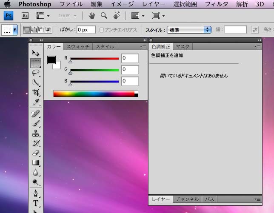
Task: Open the 選択範囲 menu
Action: (x=185, y=4)
